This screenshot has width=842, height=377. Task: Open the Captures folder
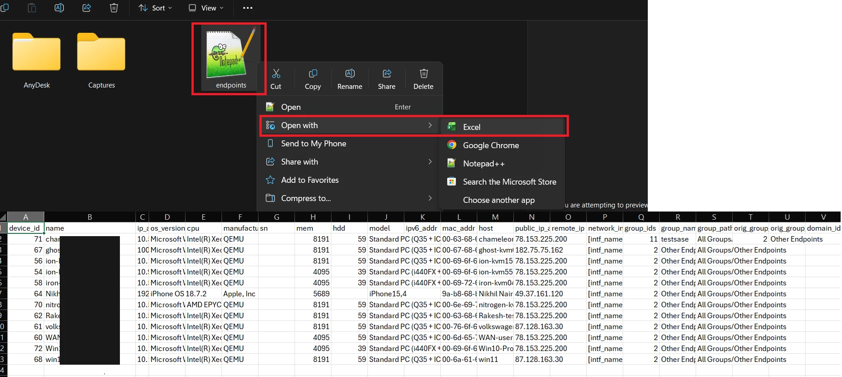[101, 60]
